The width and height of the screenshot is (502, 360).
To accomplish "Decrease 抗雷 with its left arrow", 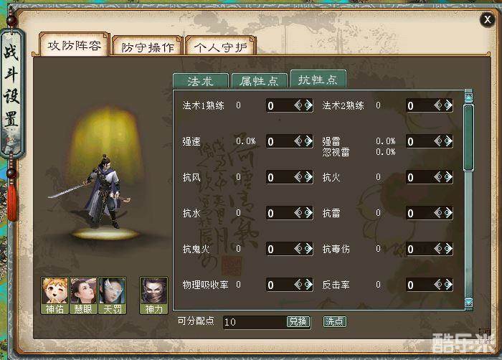I will tap(438, 213).
